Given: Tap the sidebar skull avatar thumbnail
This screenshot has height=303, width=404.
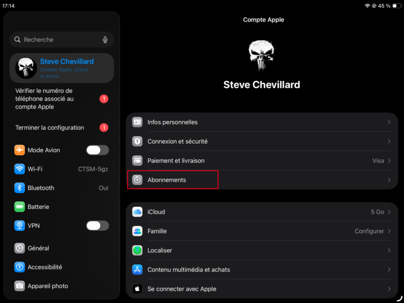Looking at the screenshot, I should (26, 68).
